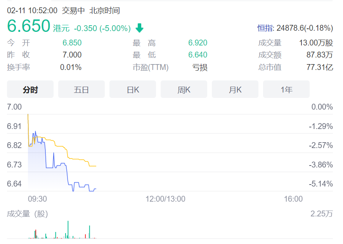Switch to the 五日 chart tab
The width and height of the screenshot is (343, 244).
pyautogui.click(x=81, y=89)
